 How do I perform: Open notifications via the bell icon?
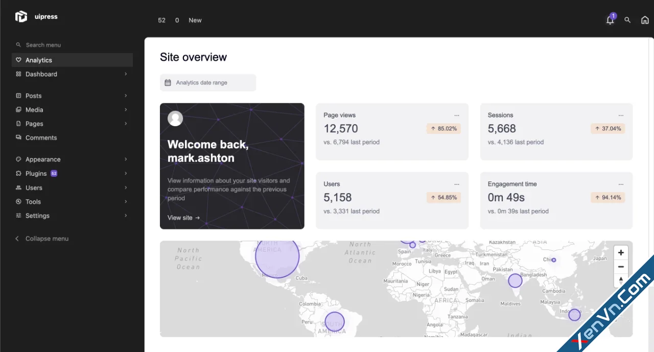tap(610, 20)
